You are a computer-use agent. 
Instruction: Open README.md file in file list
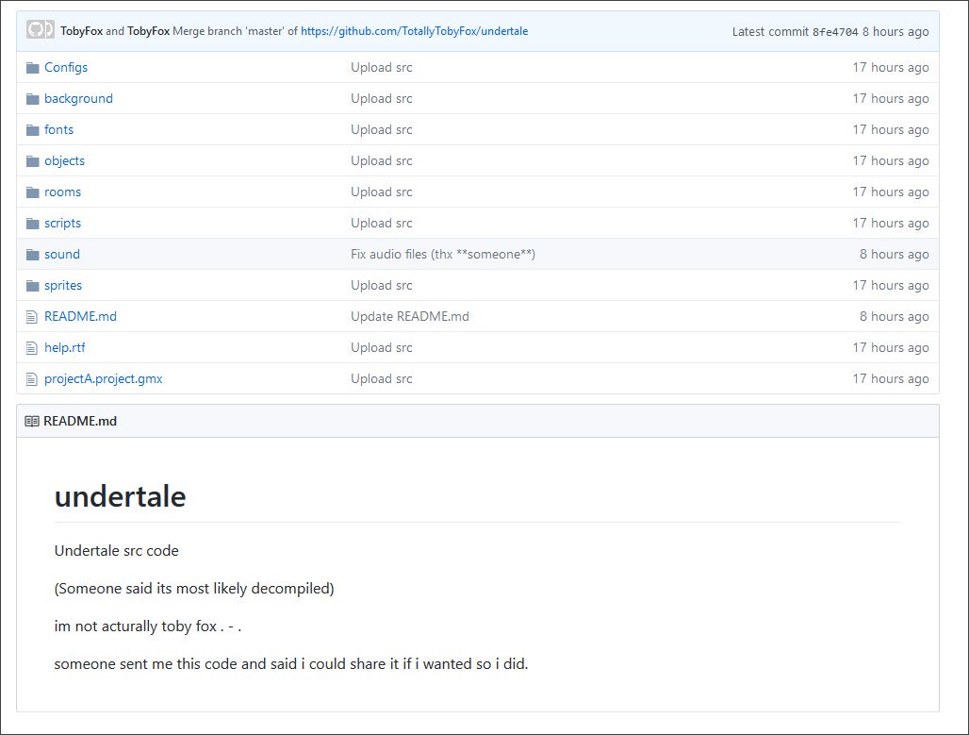point(80,316)
